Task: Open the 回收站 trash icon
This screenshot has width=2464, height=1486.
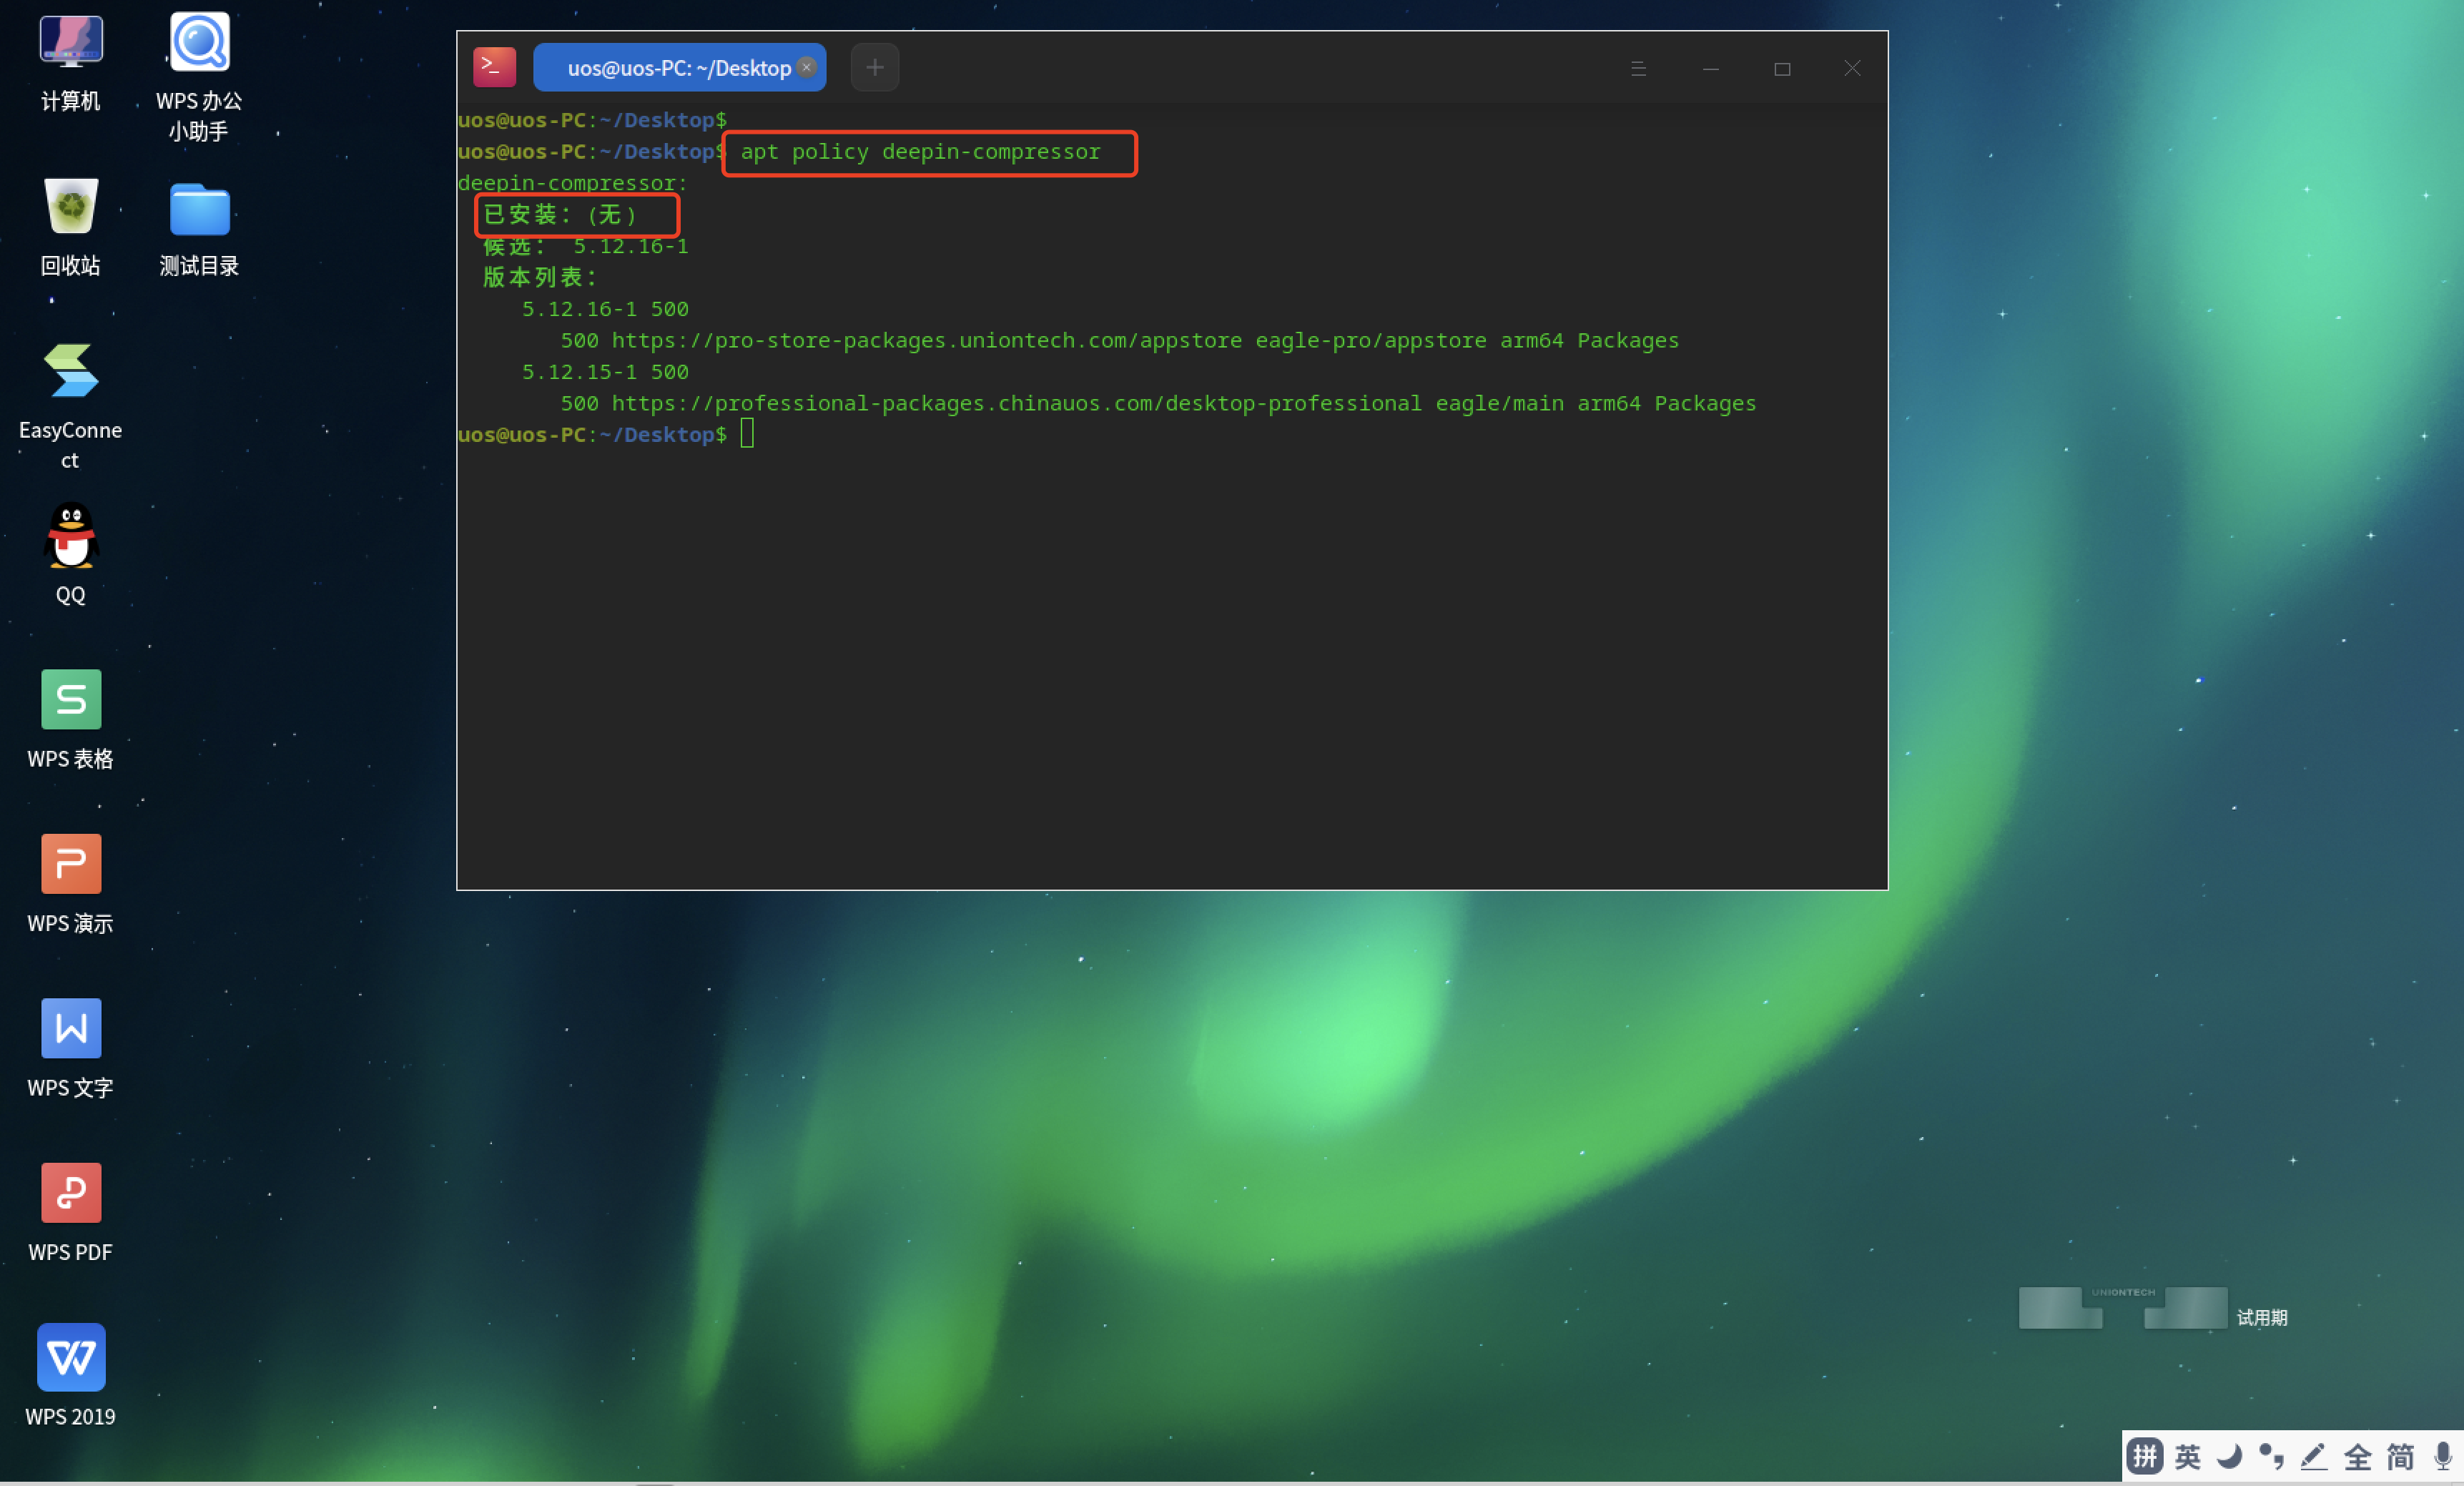Action: tap(70, 207)
